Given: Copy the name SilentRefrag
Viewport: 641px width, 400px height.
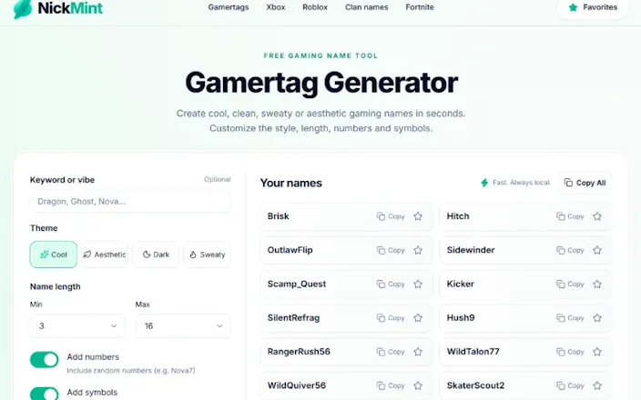Looking at the screenshot, I should point(391,318).
